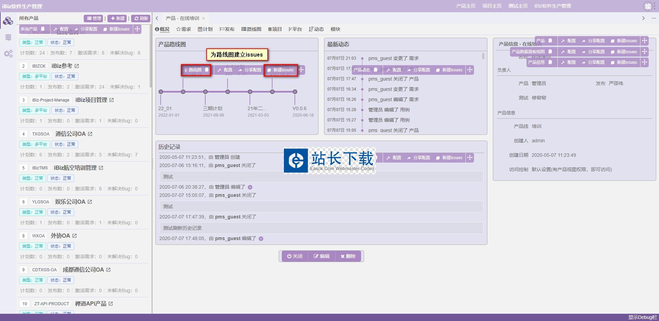Screen dimensions: 659x321
Task: Switch to the 需求 tab
Action: (184, 29)
